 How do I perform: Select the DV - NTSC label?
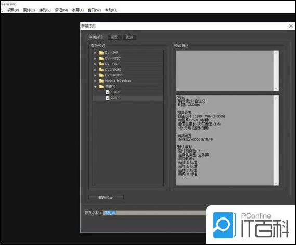point(113,58)
